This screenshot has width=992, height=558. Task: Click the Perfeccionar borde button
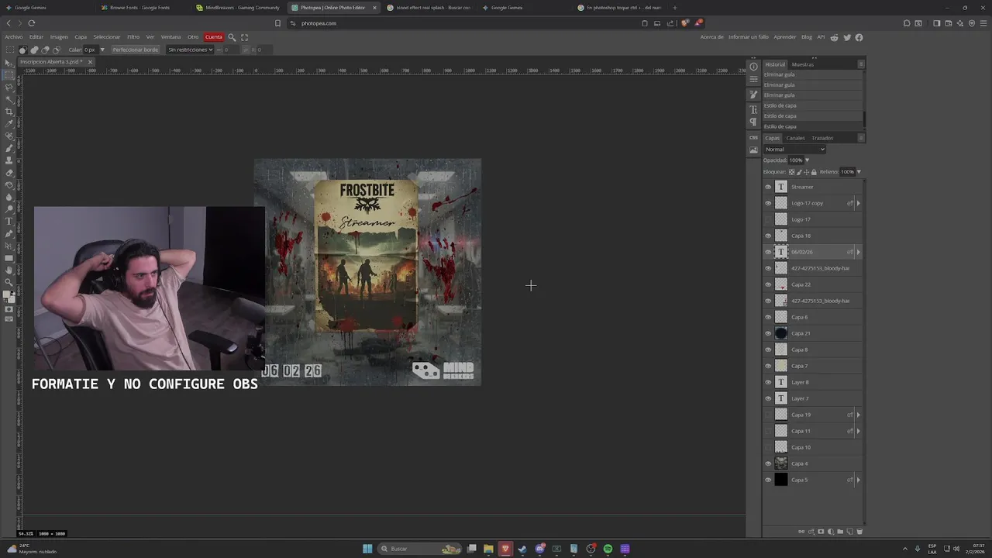point(135,50)
